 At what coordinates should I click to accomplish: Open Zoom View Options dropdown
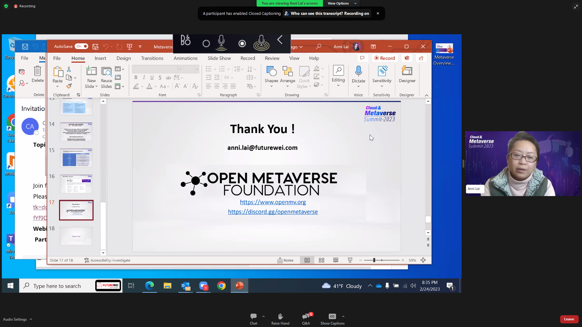[x=342, y=3]
